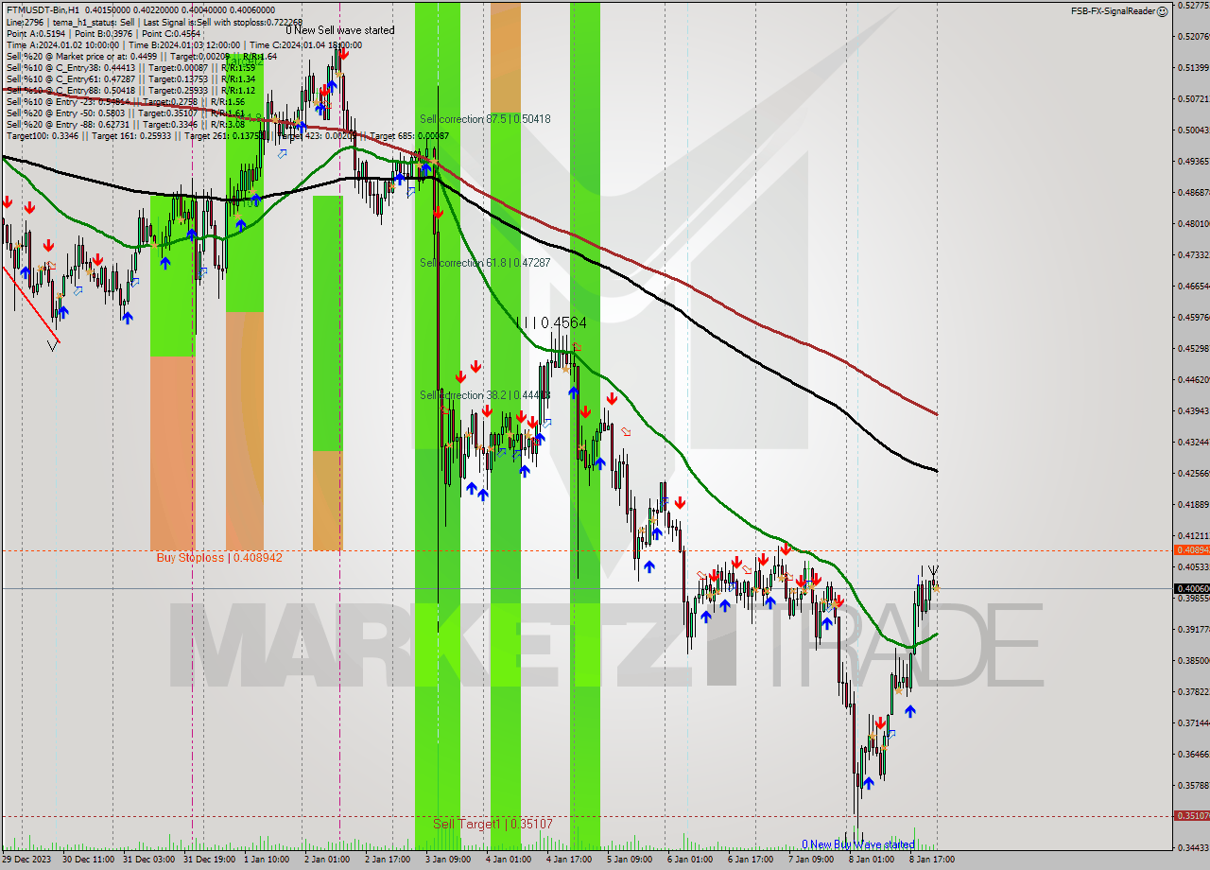Select the 'Buy Stoploss | 0.408942' label
Image resolution: width=1210 pixels, height=870 pixels.
click(219, 558)
